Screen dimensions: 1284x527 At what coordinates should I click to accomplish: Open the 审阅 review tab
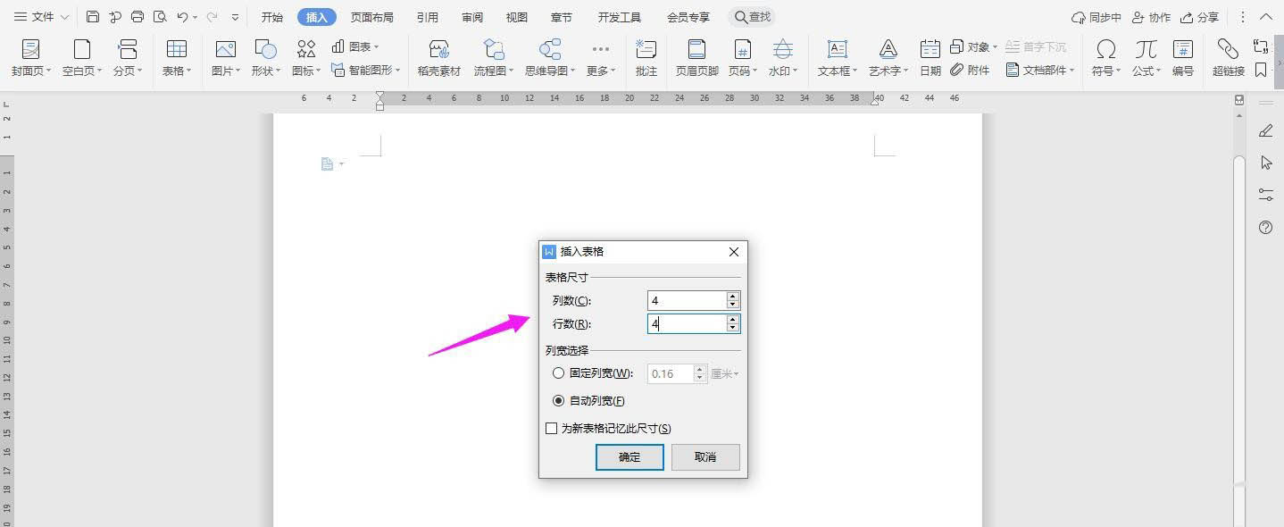472,17
